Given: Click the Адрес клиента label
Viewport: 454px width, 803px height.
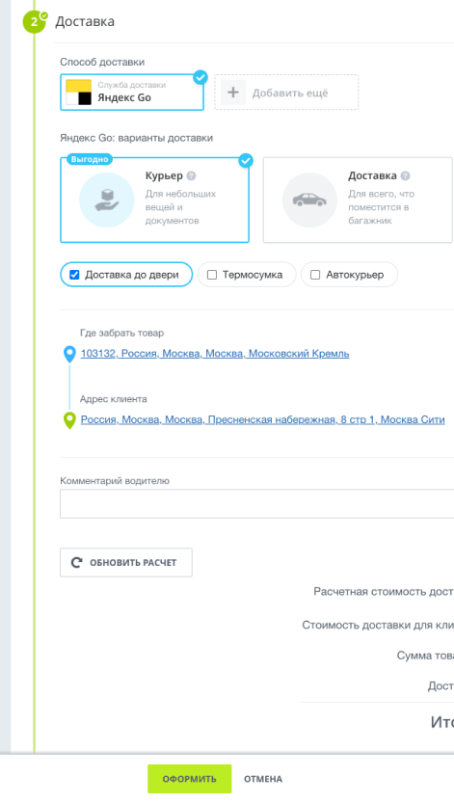Looking at the screenshot, I should [x=113, y=399].
